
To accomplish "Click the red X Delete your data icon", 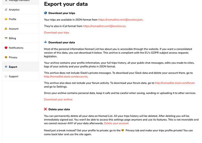I will (x=45, y=109).
